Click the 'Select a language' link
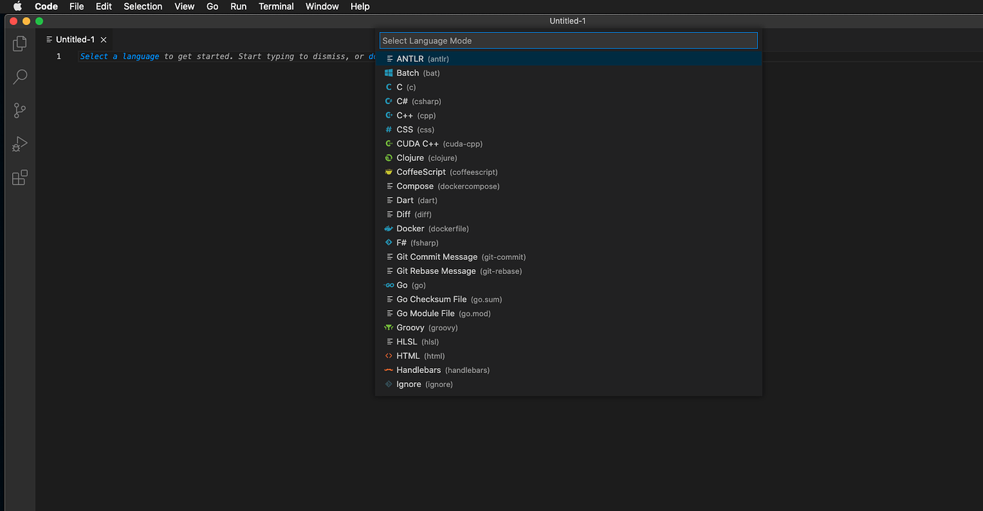 click(120, 56)
